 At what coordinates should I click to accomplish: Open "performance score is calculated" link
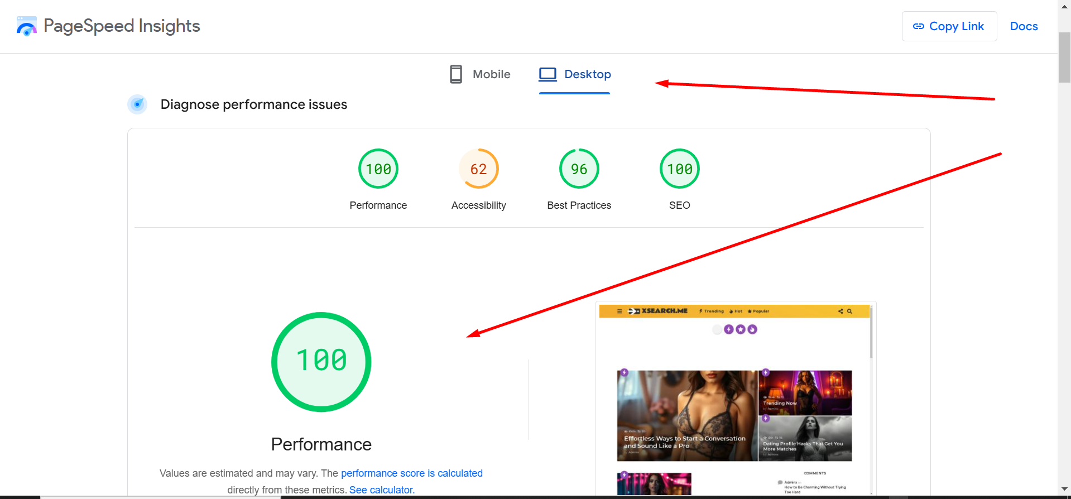[411, 473]
